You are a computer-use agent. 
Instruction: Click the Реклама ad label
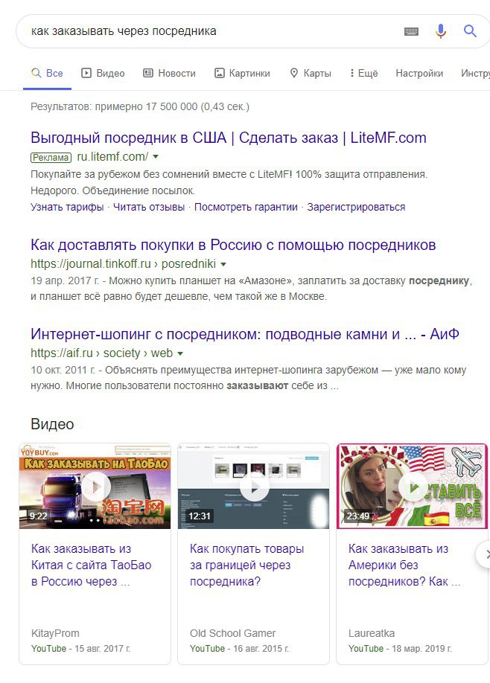click(51, 157)
